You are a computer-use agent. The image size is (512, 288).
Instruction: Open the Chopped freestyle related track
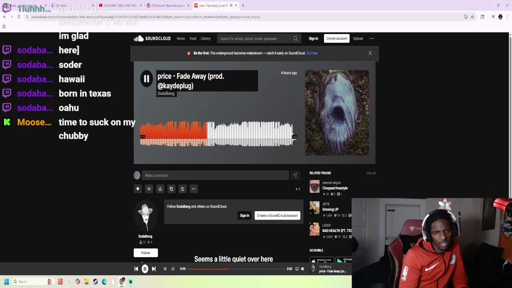(335, 188)
